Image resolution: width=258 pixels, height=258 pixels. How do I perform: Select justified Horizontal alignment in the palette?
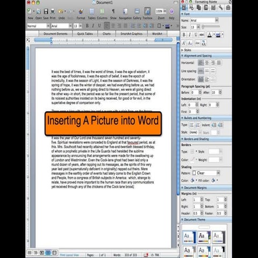pyautogui.click(x=219, y=63)
